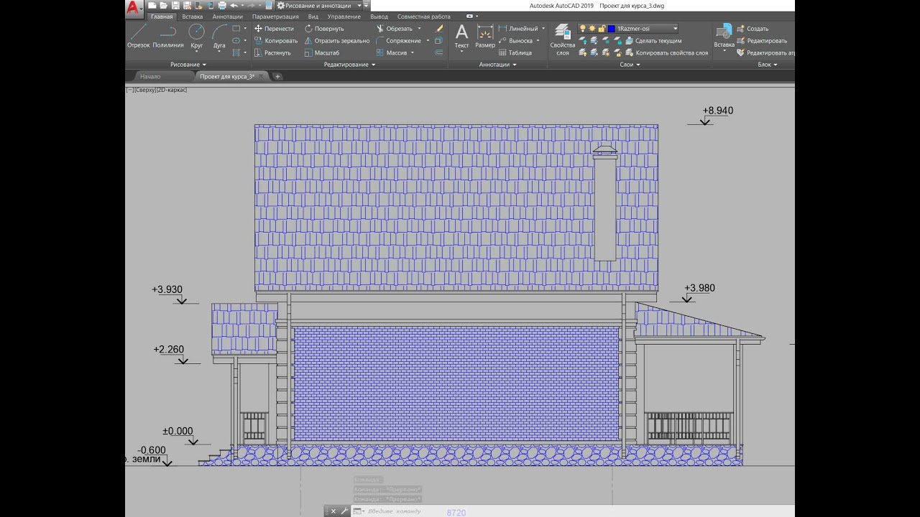The image size is (920, 517).
Task: Open the Линейный dimension dropdown arrow
Action: 543,29
